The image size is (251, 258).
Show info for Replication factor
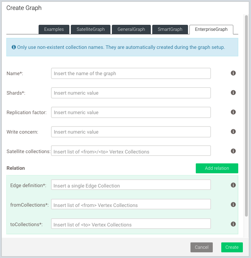click(233, 112)
